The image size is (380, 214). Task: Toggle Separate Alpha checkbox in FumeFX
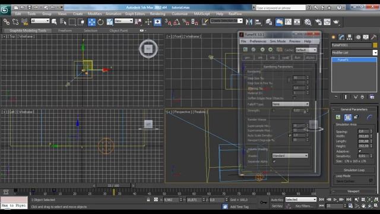(274, 161)
